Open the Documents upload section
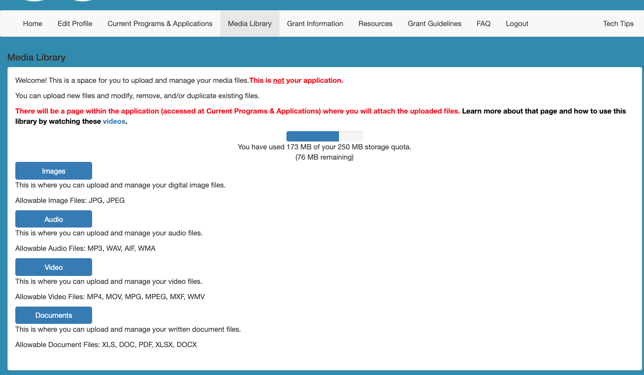The width and height of the screenshot is (644, 375). point(53,315)
